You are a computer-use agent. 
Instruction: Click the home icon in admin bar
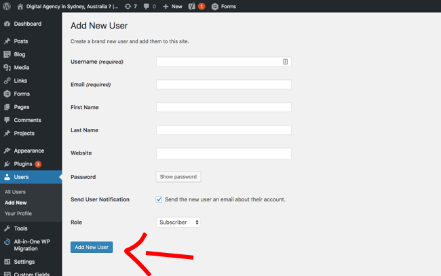pos(20,6)
